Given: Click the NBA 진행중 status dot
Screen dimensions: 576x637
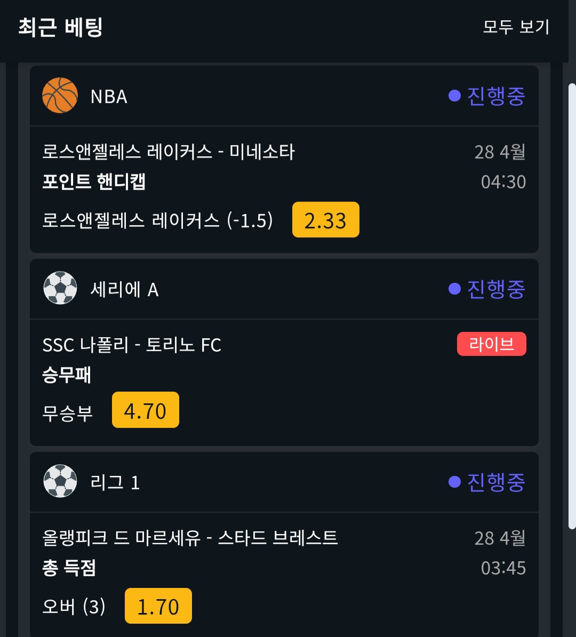Looking at the screenshot, I should 454,96.
